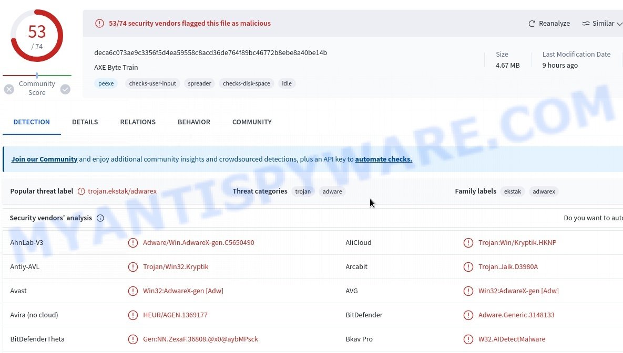The width and height of the screenshot is (623, 353).
Task: Open the COMMUNITY tab
Action: 252,122
